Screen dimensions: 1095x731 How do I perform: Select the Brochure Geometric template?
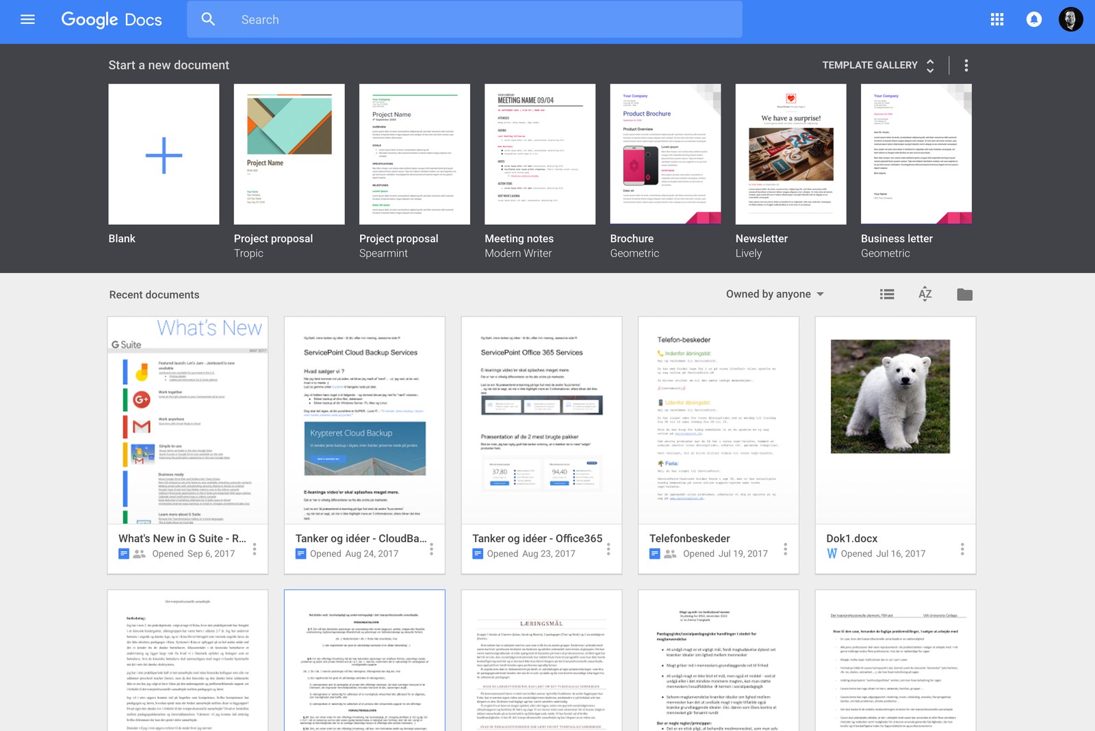pyautogui.click(x=665, y=155)
